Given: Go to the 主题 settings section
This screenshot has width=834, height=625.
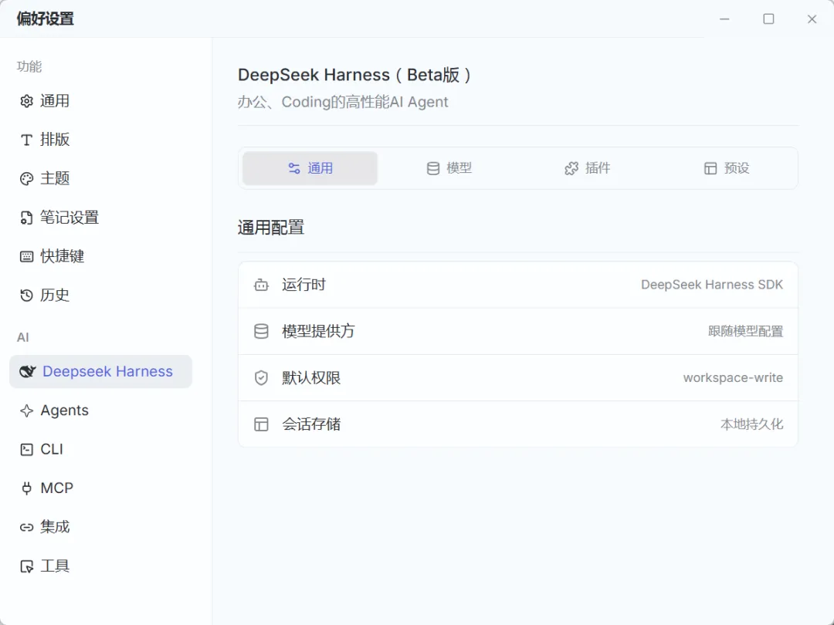Looking at the screenshot, I should tap(100, 178).
